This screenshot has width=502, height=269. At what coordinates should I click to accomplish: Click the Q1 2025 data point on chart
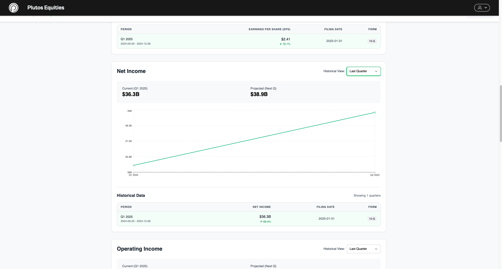click(134, 165)
